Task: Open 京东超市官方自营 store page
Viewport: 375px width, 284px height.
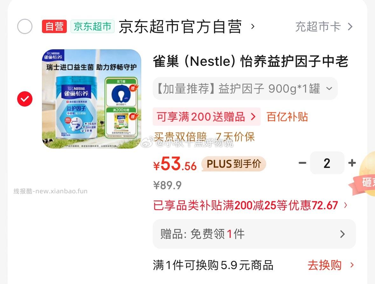Action: point(180,26)
